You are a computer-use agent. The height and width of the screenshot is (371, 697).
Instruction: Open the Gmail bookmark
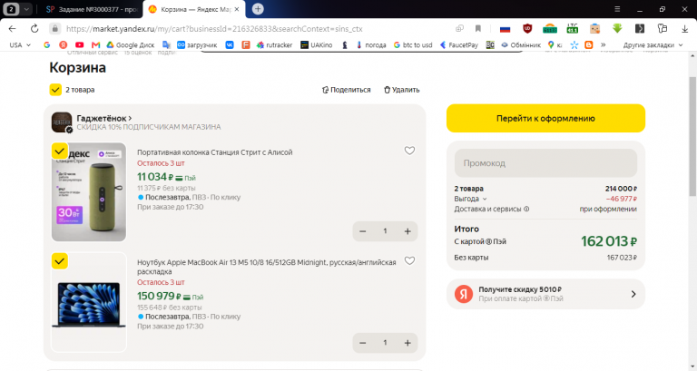(x=95, y=44)
